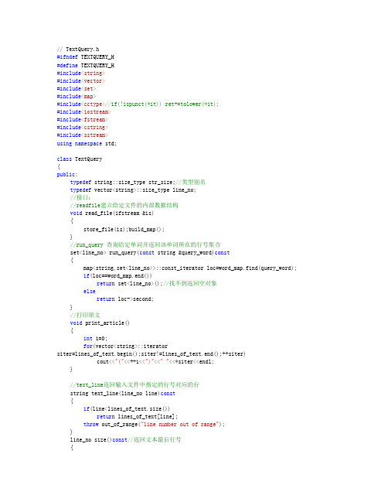388x502 pixels.
Task: Select the '#include<fstream>' line
Action: (82, 119)
